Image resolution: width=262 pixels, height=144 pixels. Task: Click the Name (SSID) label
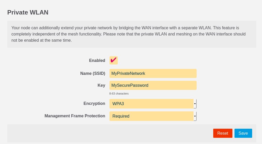(x=93, y=73)
